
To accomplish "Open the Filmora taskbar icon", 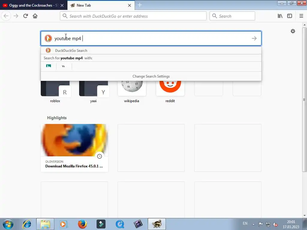I will (101, 224).
